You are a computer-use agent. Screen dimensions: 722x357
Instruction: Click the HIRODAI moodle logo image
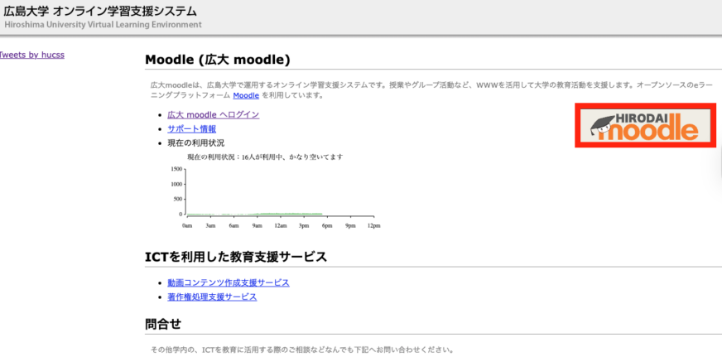coord(645,126)
